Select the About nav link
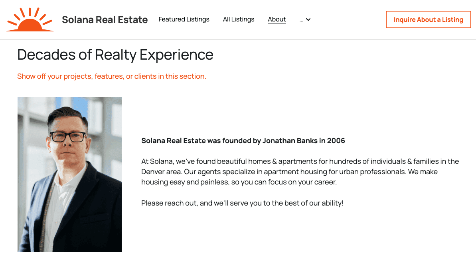 (277, 19)
